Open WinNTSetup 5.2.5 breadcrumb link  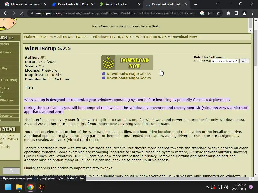tap(151, 37)
